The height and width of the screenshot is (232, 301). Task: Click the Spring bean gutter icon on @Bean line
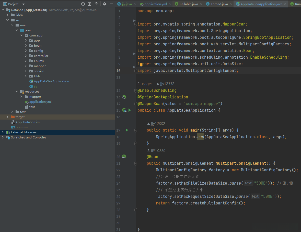(x=124, y=157)
